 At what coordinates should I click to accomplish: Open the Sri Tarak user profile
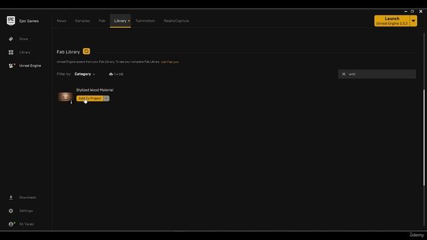27,224
